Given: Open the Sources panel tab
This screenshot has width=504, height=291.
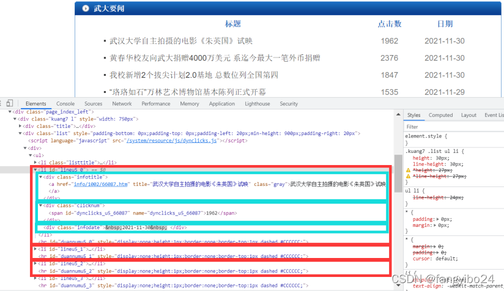Looking at the screenshot, I should click(93, 104).
